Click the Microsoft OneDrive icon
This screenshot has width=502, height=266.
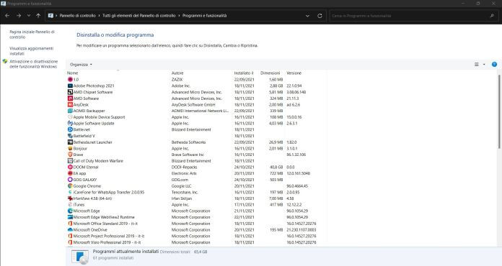70,229
